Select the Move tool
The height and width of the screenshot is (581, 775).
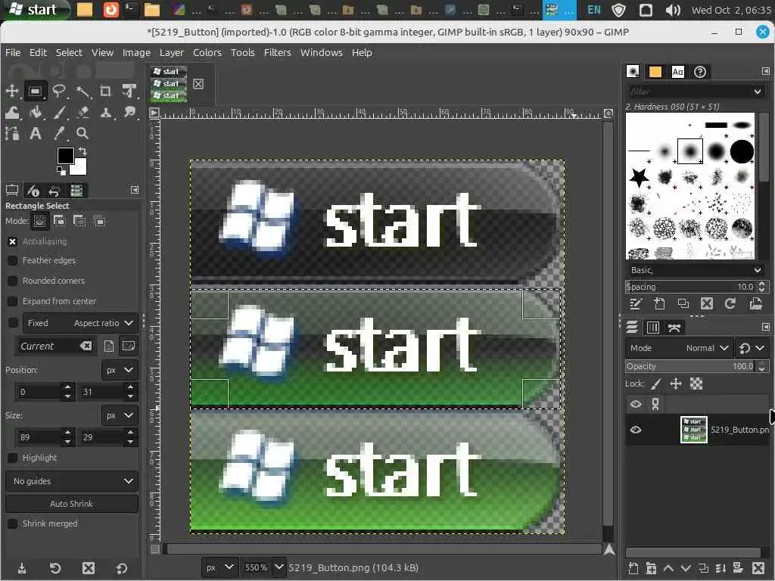point(11,91)
